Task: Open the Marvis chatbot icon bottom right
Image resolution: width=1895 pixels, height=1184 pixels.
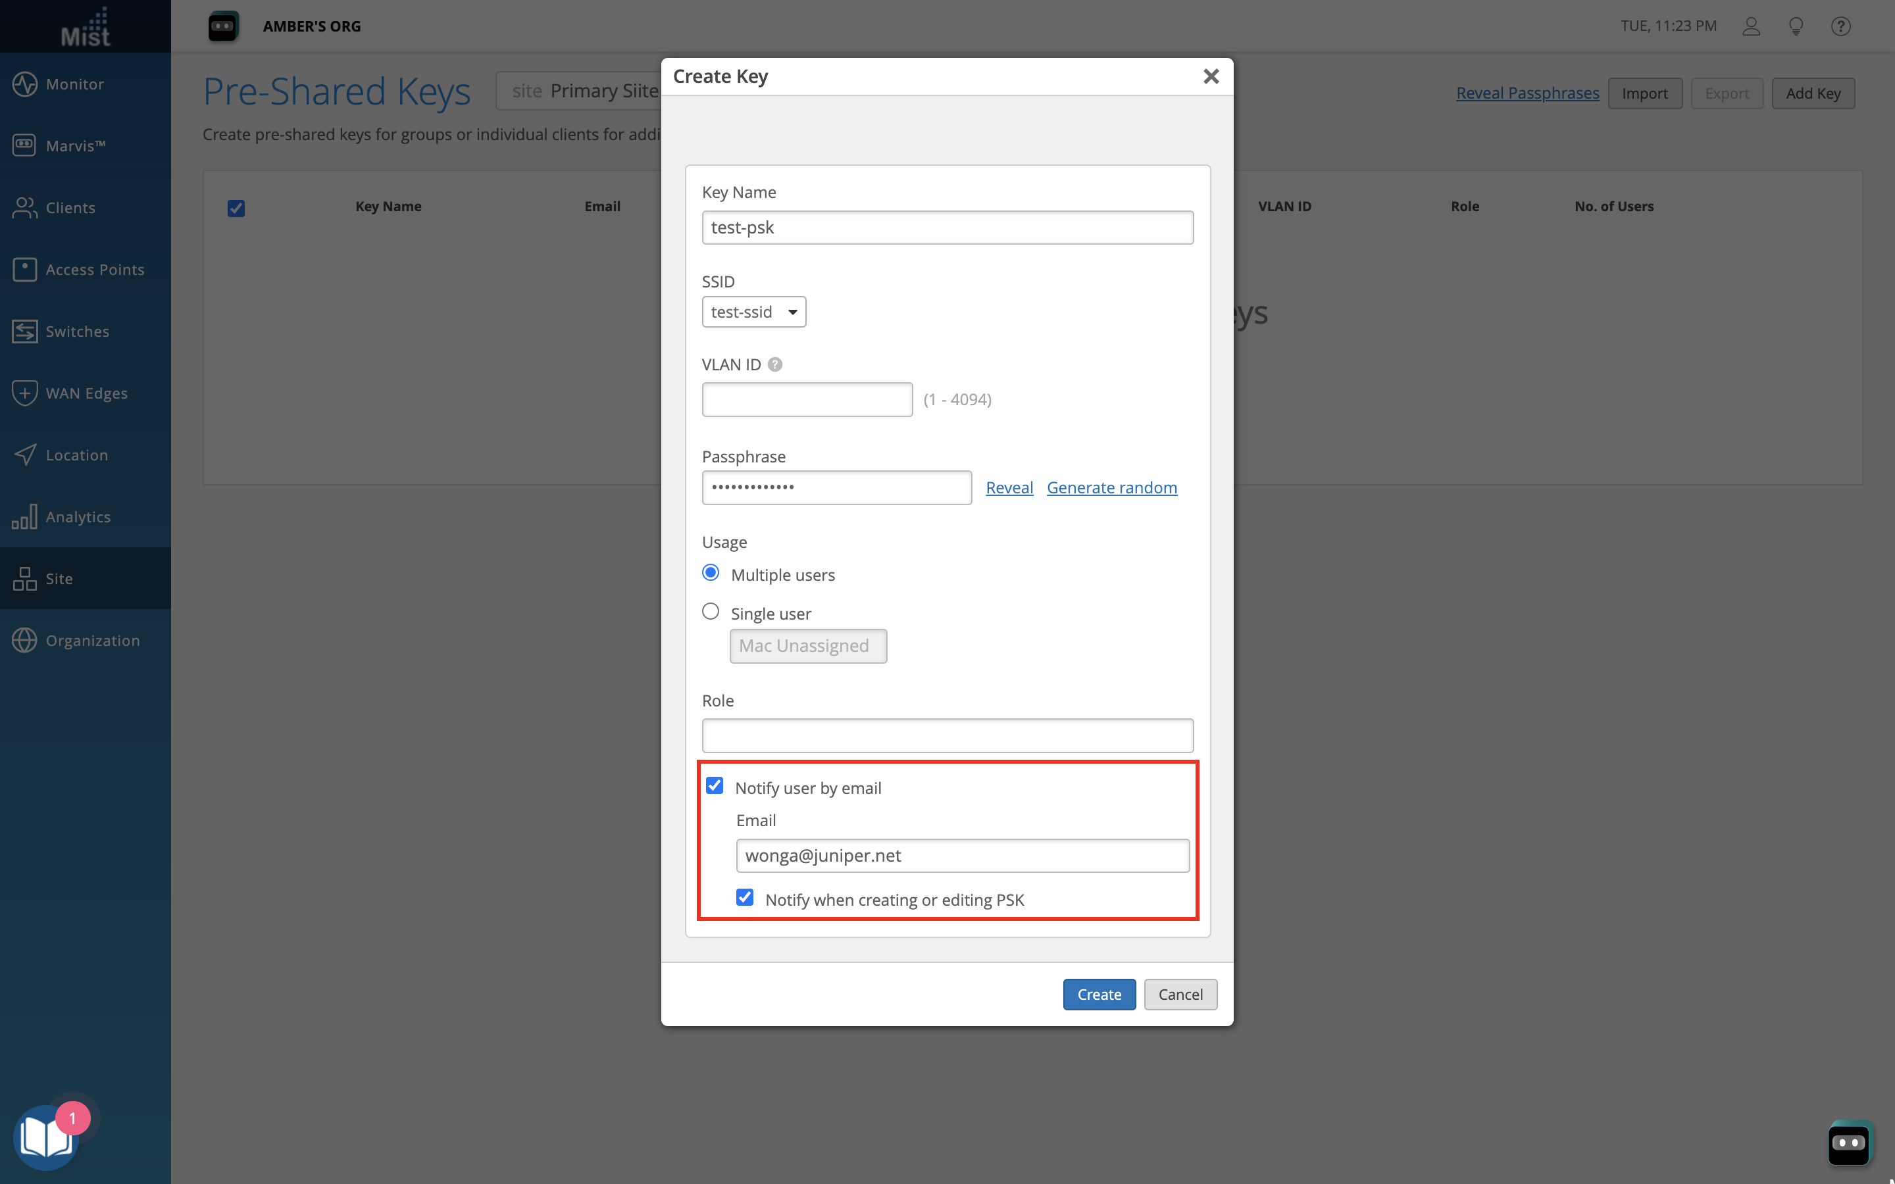Action: pyautogui.click(x=1850, y=1143)
